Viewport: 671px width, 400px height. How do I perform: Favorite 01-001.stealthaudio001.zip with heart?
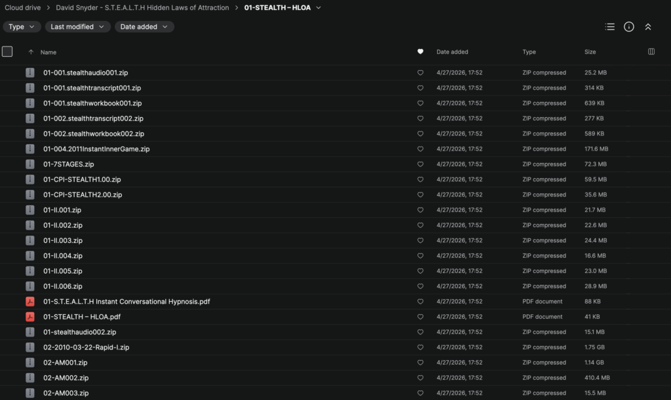tap(420, 73)
